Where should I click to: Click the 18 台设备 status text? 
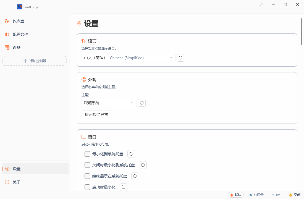click(x=256, y=195)
